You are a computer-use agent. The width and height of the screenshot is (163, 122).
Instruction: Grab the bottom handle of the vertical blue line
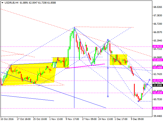[x=108, y=97]
